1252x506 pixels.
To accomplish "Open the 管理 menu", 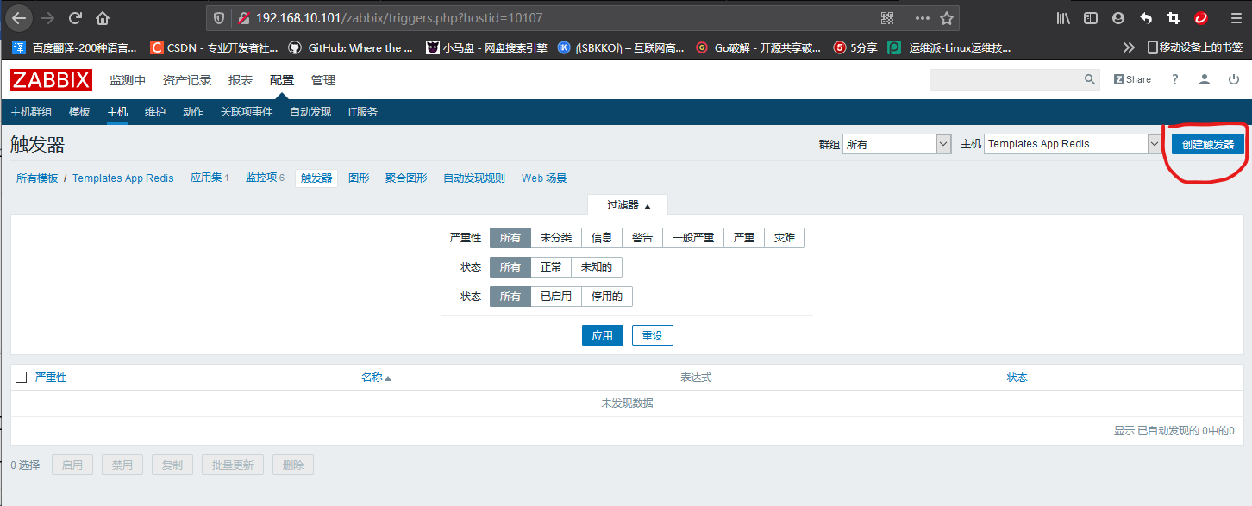I will (x=323, y=80).
